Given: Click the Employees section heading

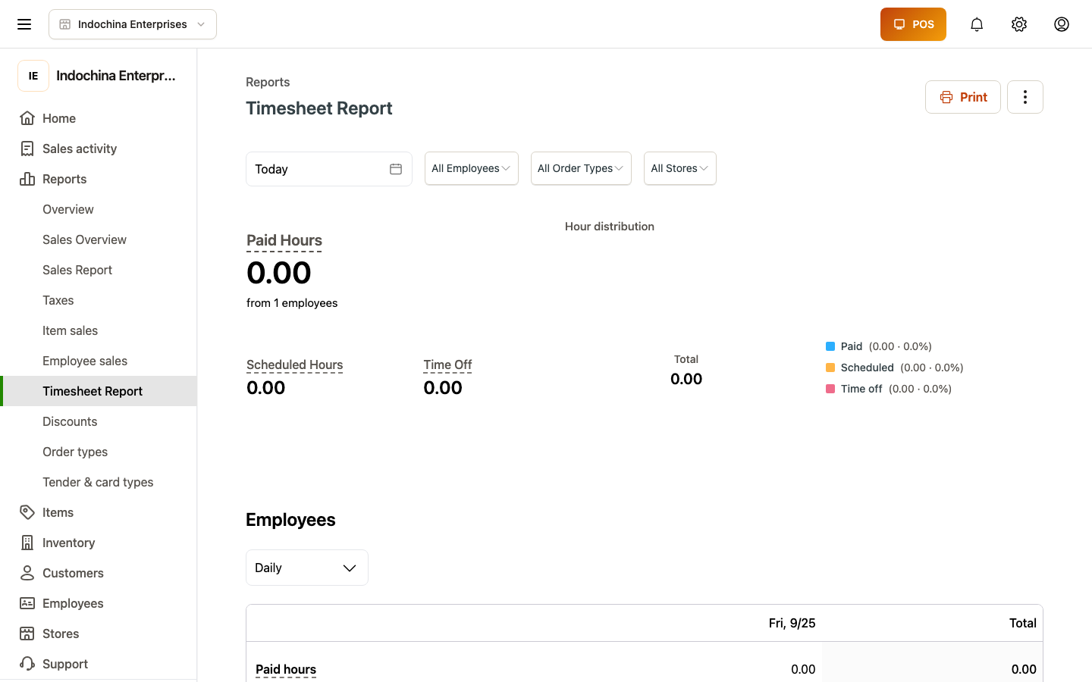Looking at the screenshot, I should tap(290, 520).
